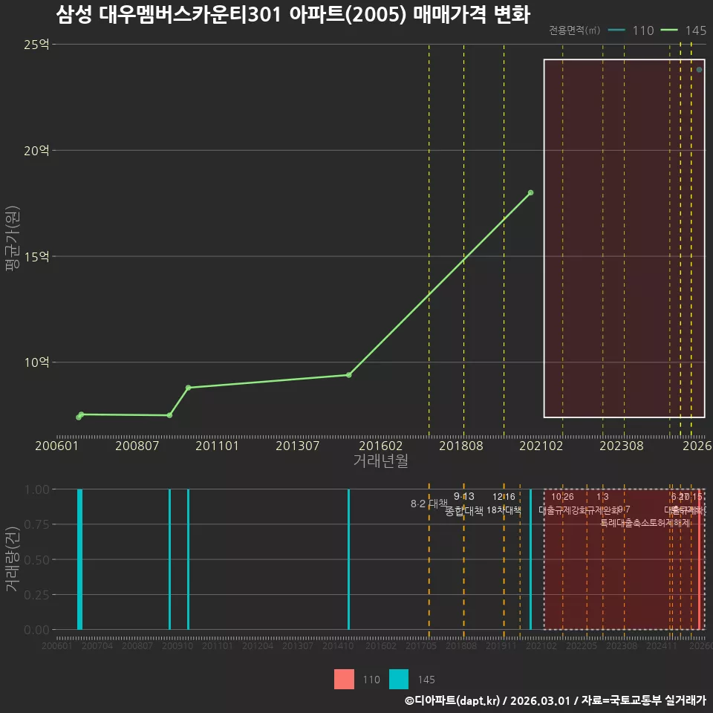
Task: Click the green 145 line key in top legend
Action: coord(669,30)
